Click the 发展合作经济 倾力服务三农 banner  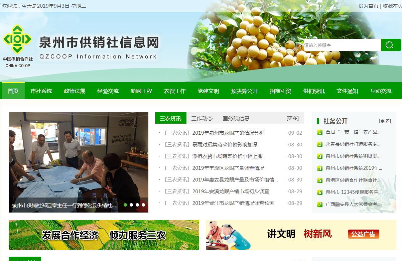[x=104, y=235]
